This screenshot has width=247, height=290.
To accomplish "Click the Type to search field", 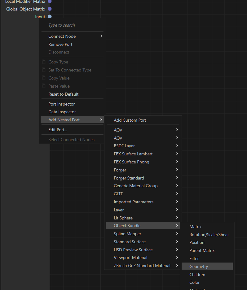I will [x=73, y=25].
